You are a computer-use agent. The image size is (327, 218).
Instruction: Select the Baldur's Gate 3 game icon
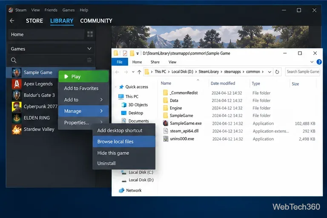(x=17, y=95)
